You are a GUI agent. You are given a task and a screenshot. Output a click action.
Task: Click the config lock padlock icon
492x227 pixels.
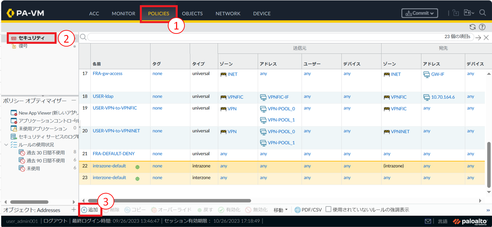(x=456, y=13)
